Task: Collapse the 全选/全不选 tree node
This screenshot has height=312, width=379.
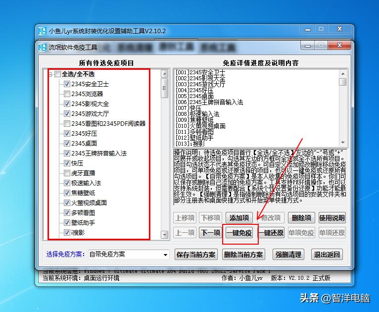Action: click(x=50, y=74)
